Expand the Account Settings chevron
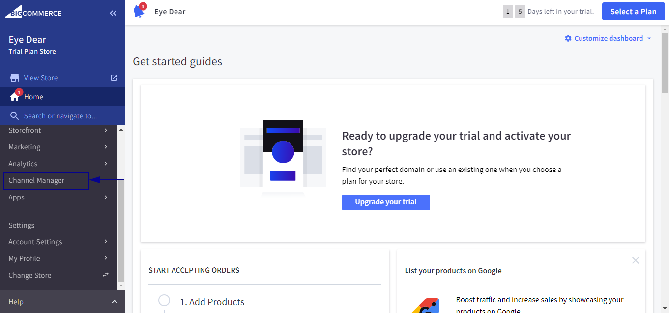669x313 pixels. (106, 242)
